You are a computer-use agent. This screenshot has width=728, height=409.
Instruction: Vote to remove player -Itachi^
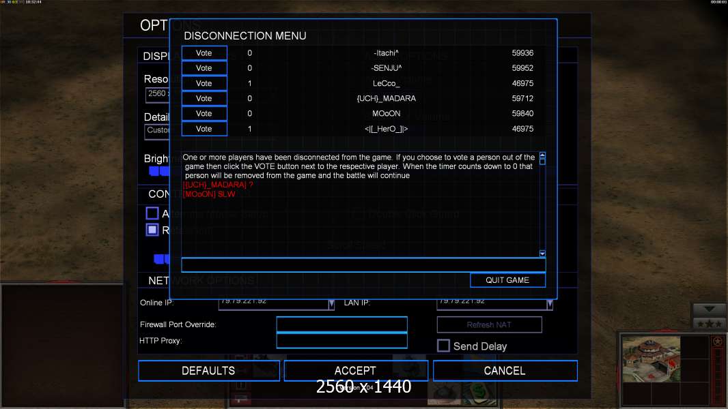204,53
